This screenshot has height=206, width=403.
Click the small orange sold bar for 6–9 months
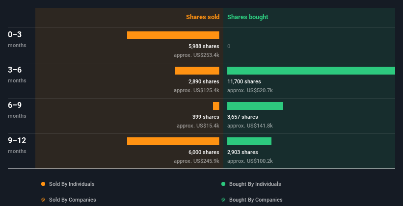coord(216,106)
